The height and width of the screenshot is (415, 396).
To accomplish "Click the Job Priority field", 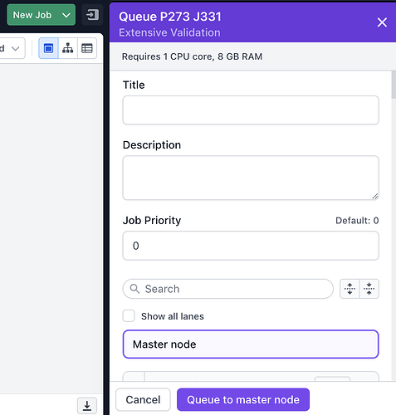I will [x=251, y=246].
